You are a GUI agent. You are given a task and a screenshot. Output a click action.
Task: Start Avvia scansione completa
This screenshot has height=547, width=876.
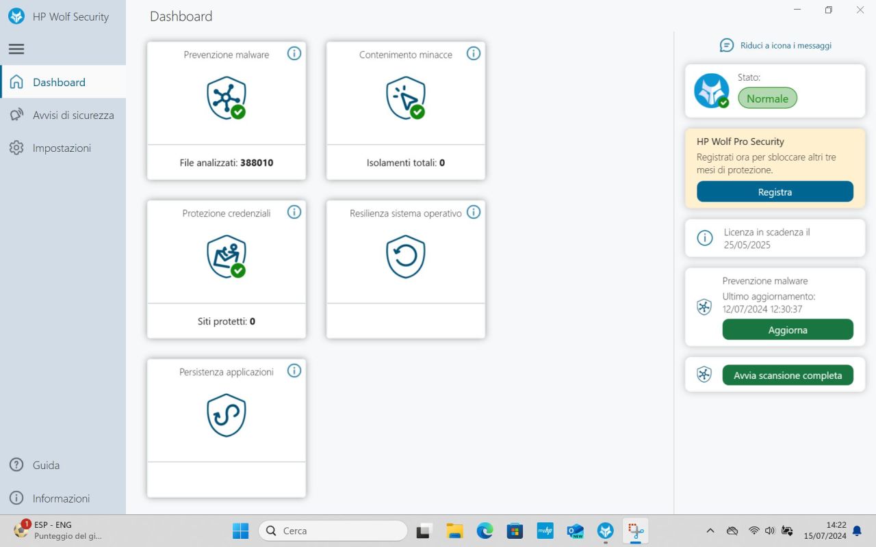point(788,375)
